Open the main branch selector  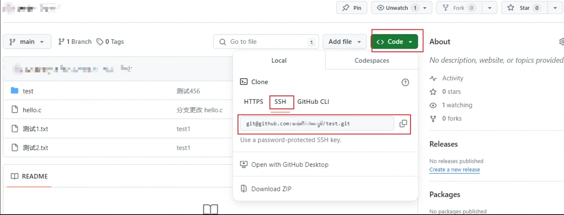(27, 42)
